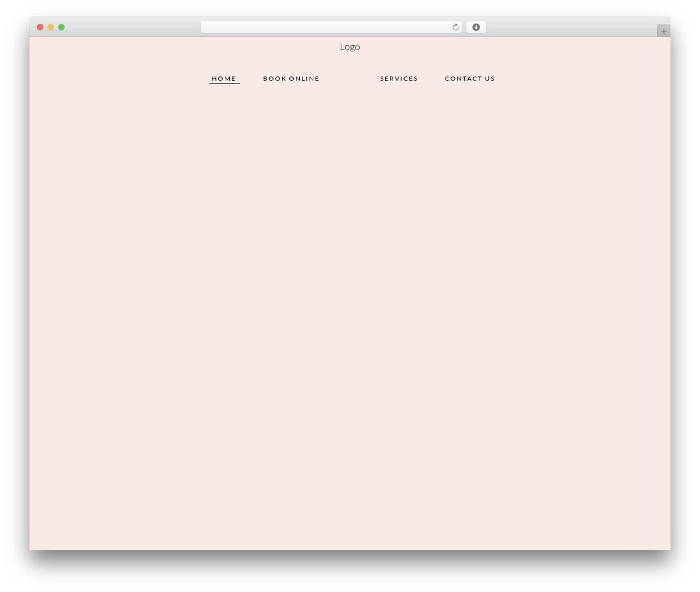Maximize window using green button

61,27
